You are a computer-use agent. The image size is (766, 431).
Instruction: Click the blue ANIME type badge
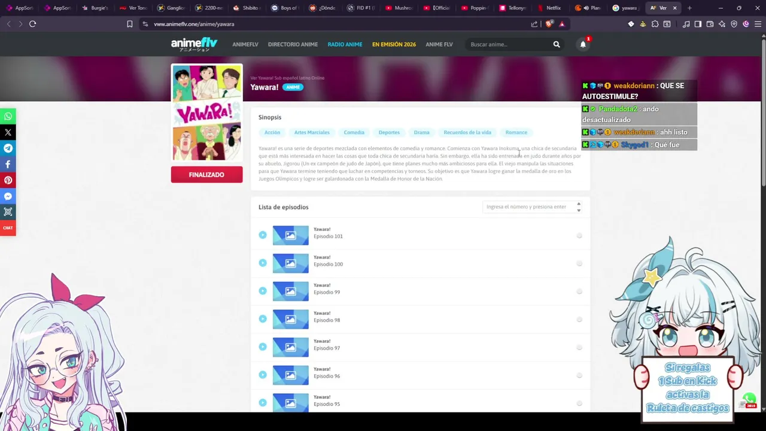pyautogui.click(x=293, y=87)
